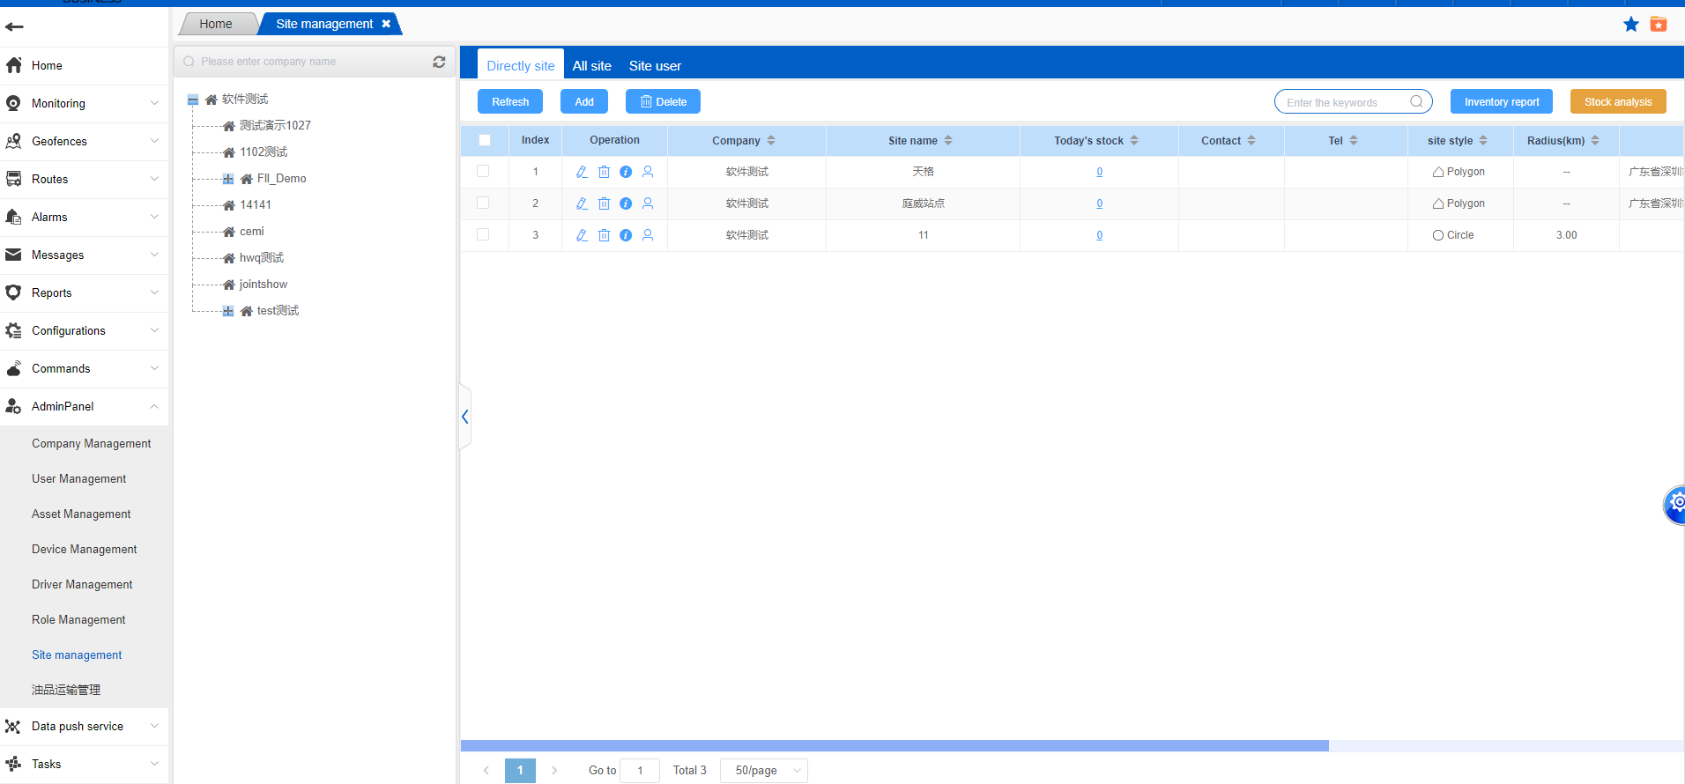Click the search magnifier in keywords field
Viewport: 1685px width, 784px height.
tap(1416, 102)
